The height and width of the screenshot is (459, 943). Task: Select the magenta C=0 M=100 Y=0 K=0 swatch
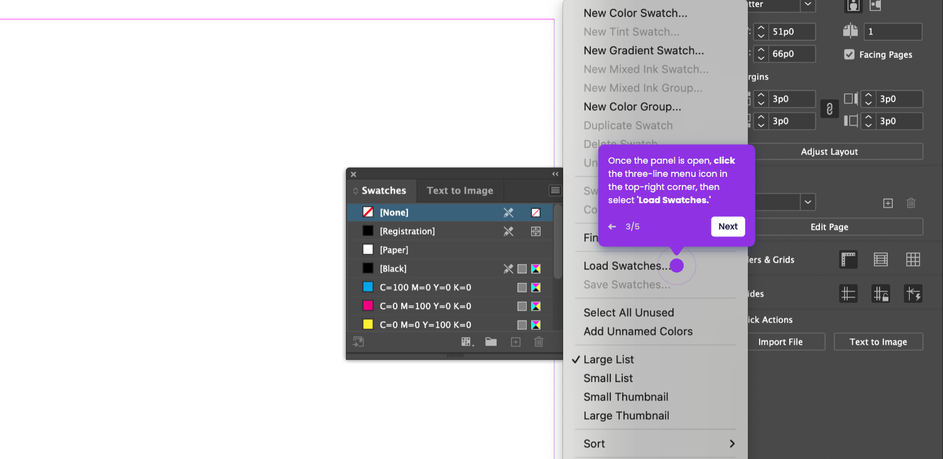(450, 306)
